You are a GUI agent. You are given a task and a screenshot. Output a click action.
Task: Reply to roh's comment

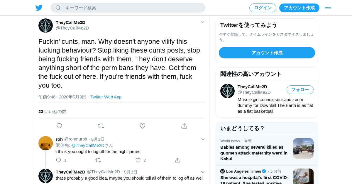[59, 160]
